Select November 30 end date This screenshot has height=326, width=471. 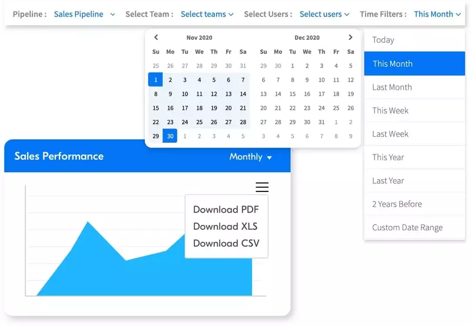(x=170, y=136)
